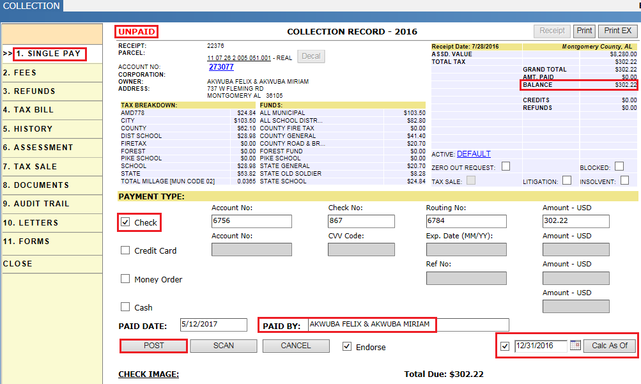Image resolution: width=641 pixels, height=384 pixels.
Task: Click the SCAN button
Action: 224,346
